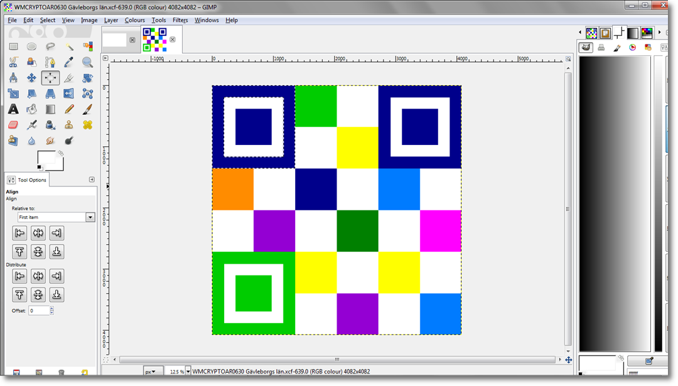Select the Pencil tool
This screenshot has height=386, width=678.
tap(69, 109)
